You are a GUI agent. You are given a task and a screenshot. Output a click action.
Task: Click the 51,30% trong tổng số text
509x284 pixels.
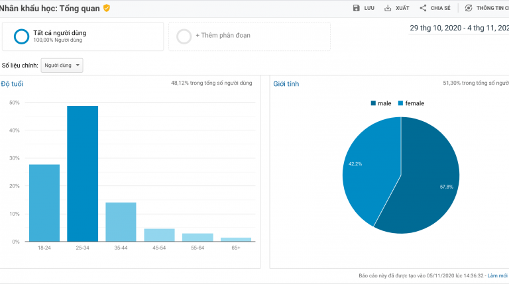476,83
